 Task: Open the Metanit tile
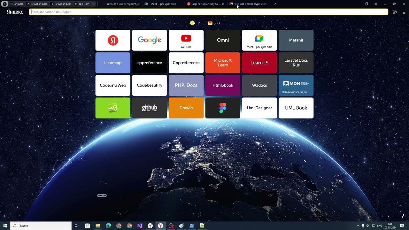pos(296,40)
